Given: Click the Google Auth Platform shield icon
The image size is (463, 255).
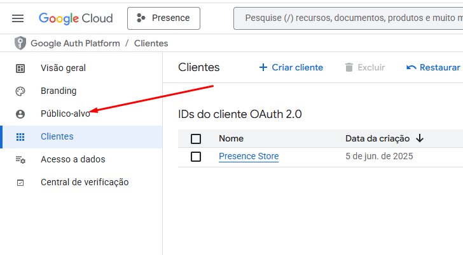Looking at the screenshot, I should (x=20, y=43).
